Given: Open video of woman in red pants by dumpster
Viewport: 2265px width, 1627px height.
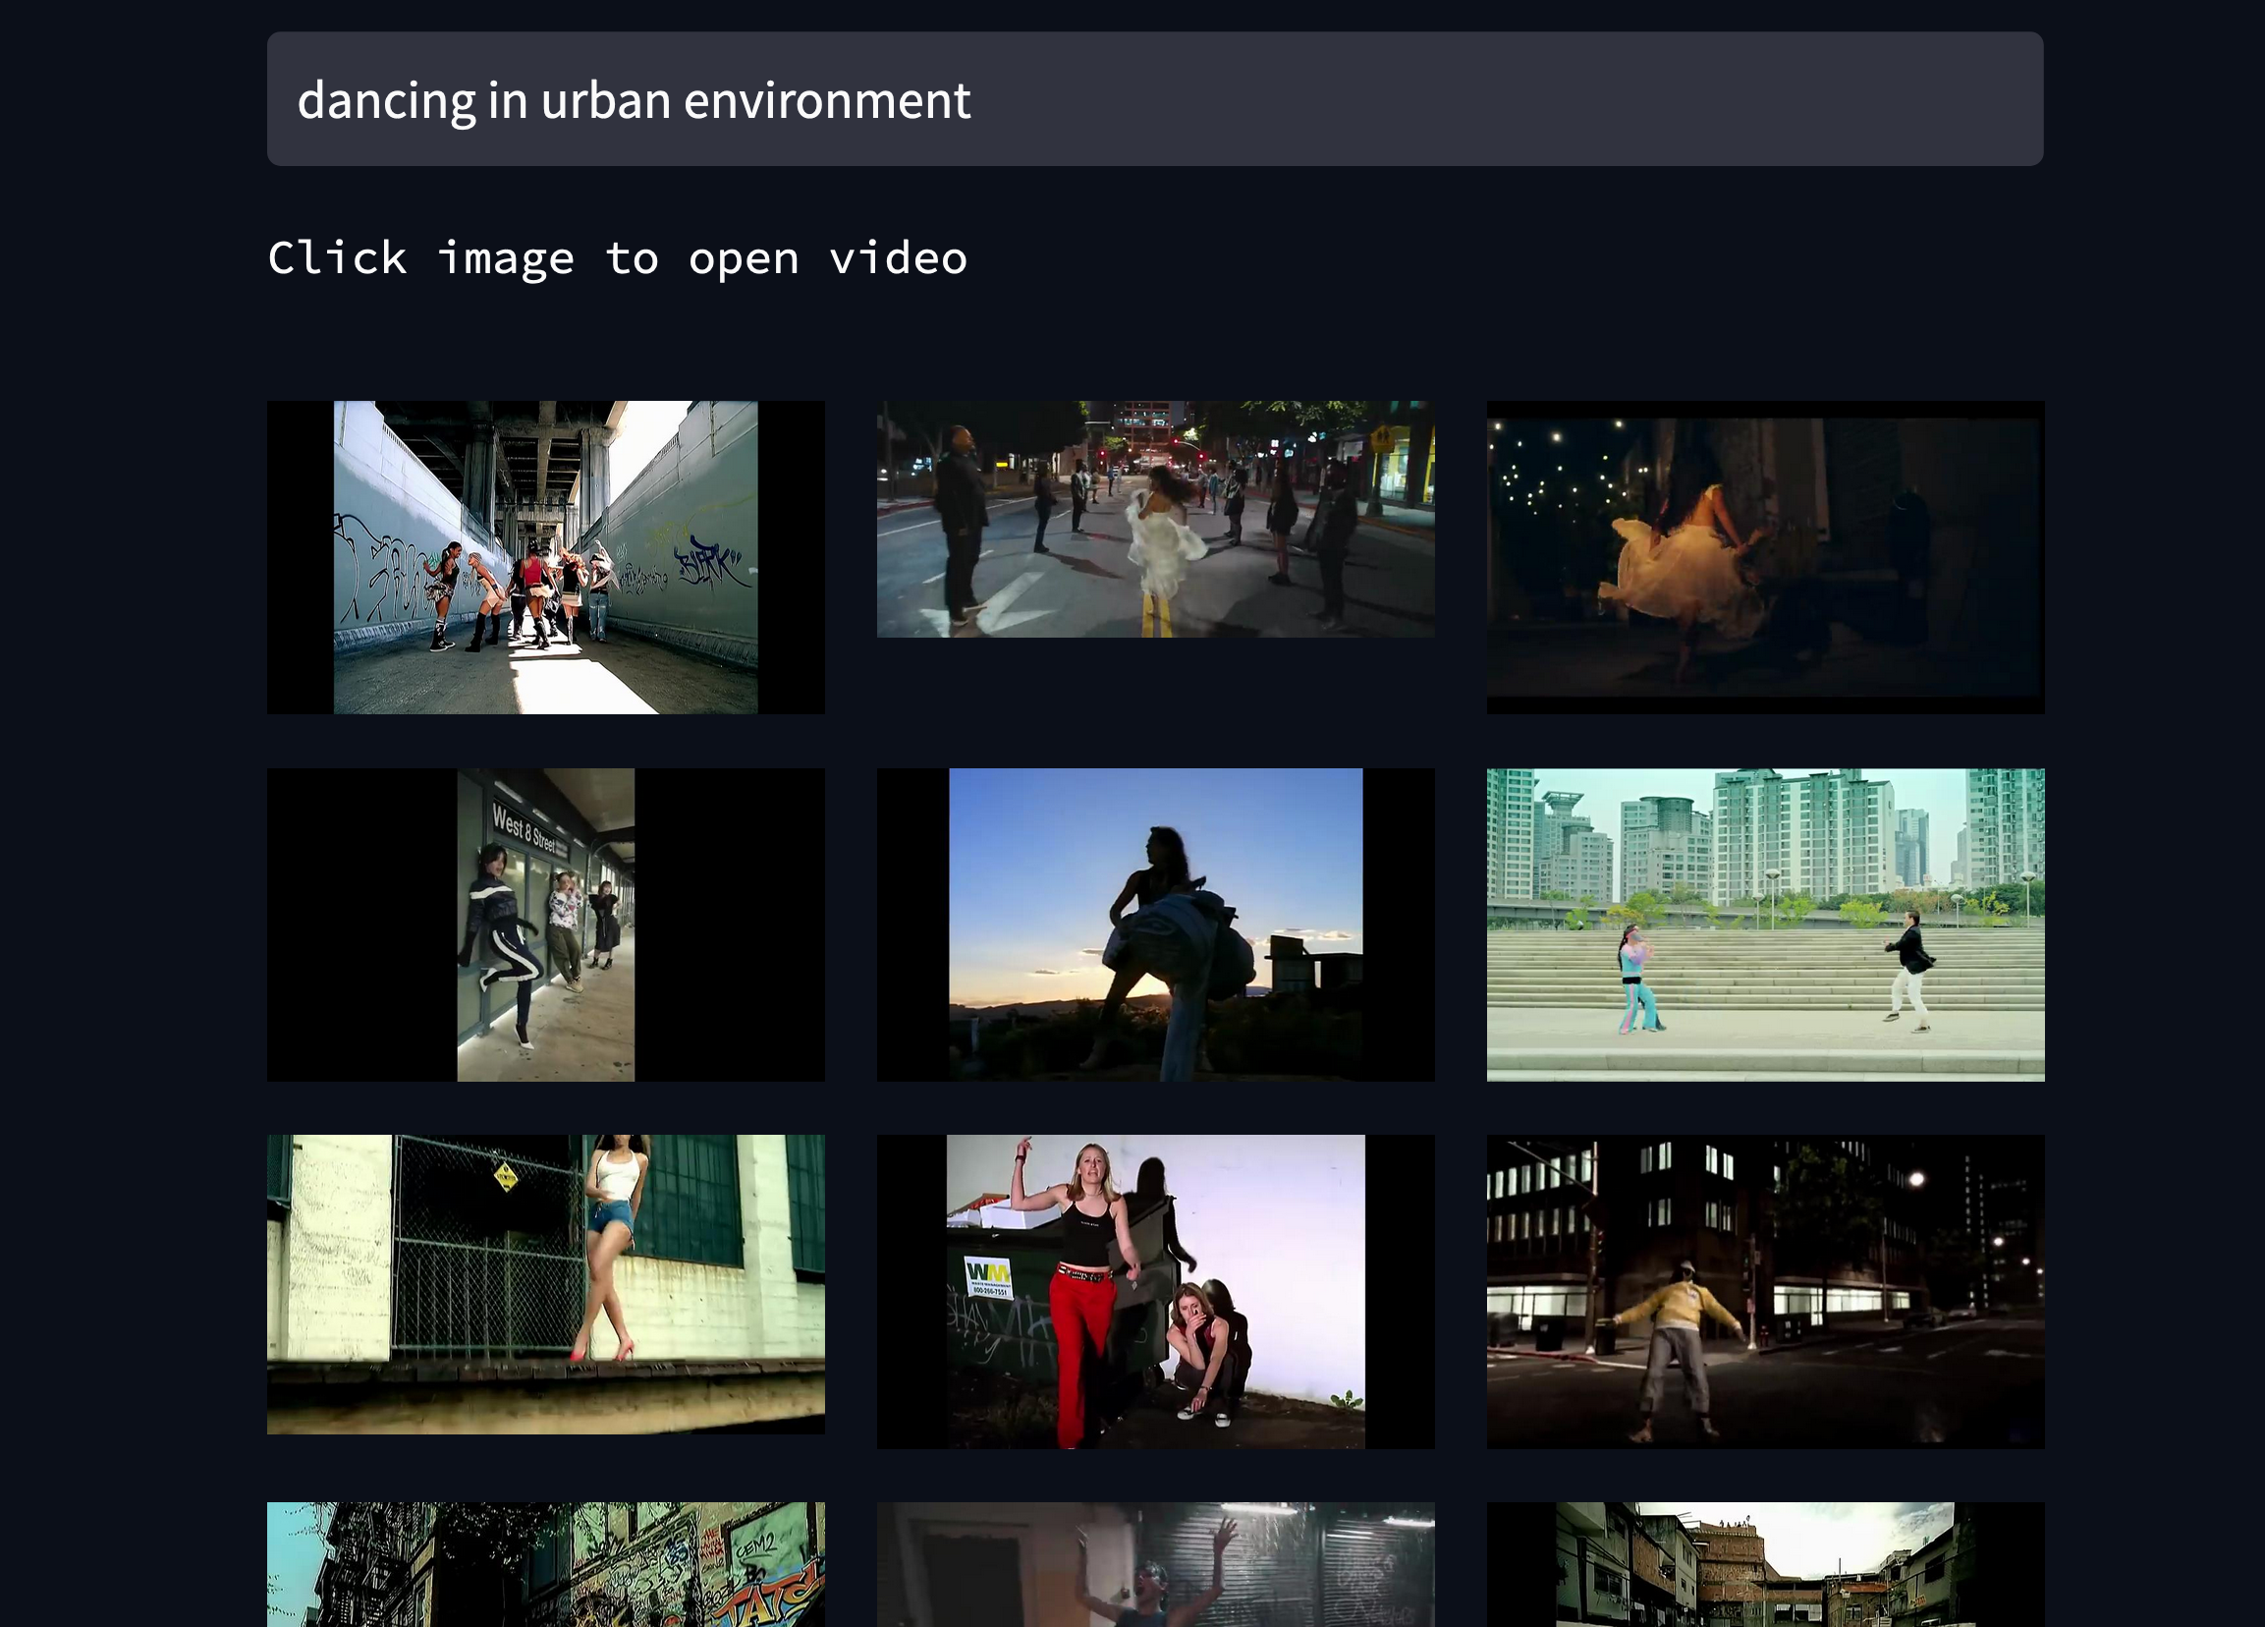Looking at the screenshot, I should pyautogui.click(x=1155, y=1291).
